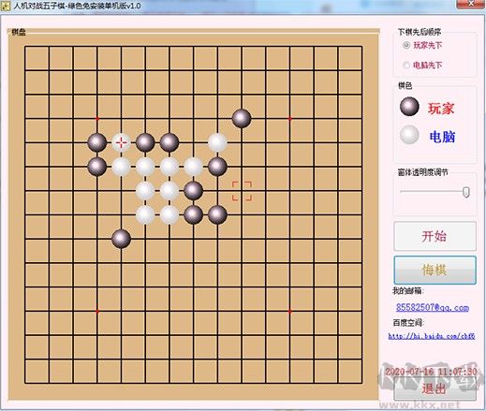
Task: Start a new game with 开始
Action: [x=435, y=236]
